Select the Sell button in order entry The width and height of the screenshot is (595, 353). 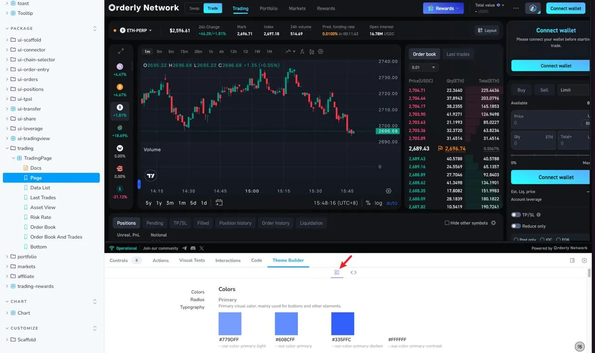click(544, 90)
